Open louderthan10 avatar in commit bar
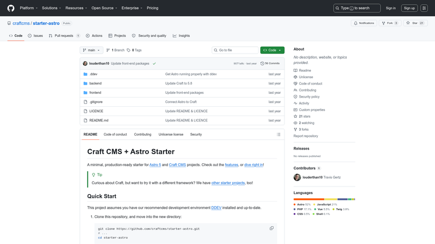The image size is (435, 244). click(x=85, y=63)
